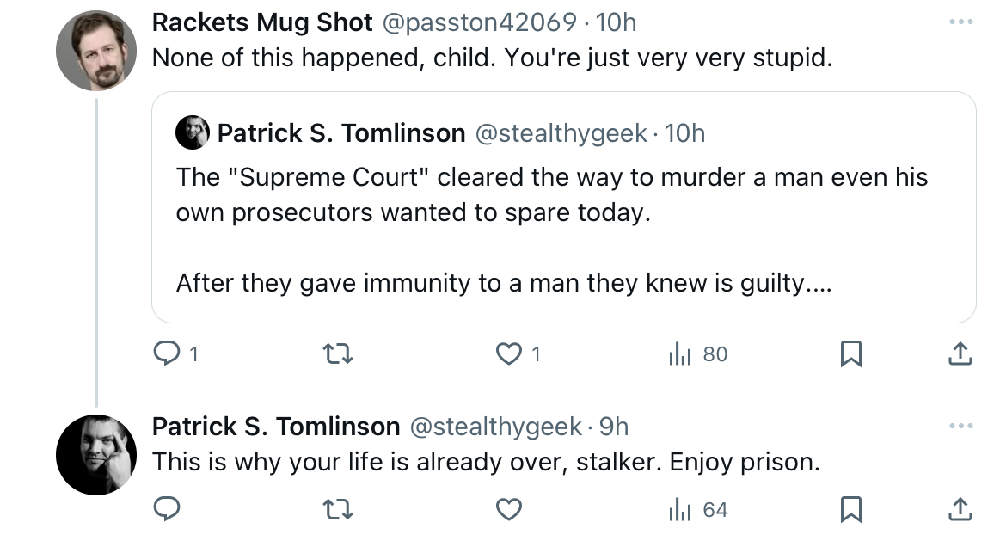View analytics showing 64 views

pos(697,509)
